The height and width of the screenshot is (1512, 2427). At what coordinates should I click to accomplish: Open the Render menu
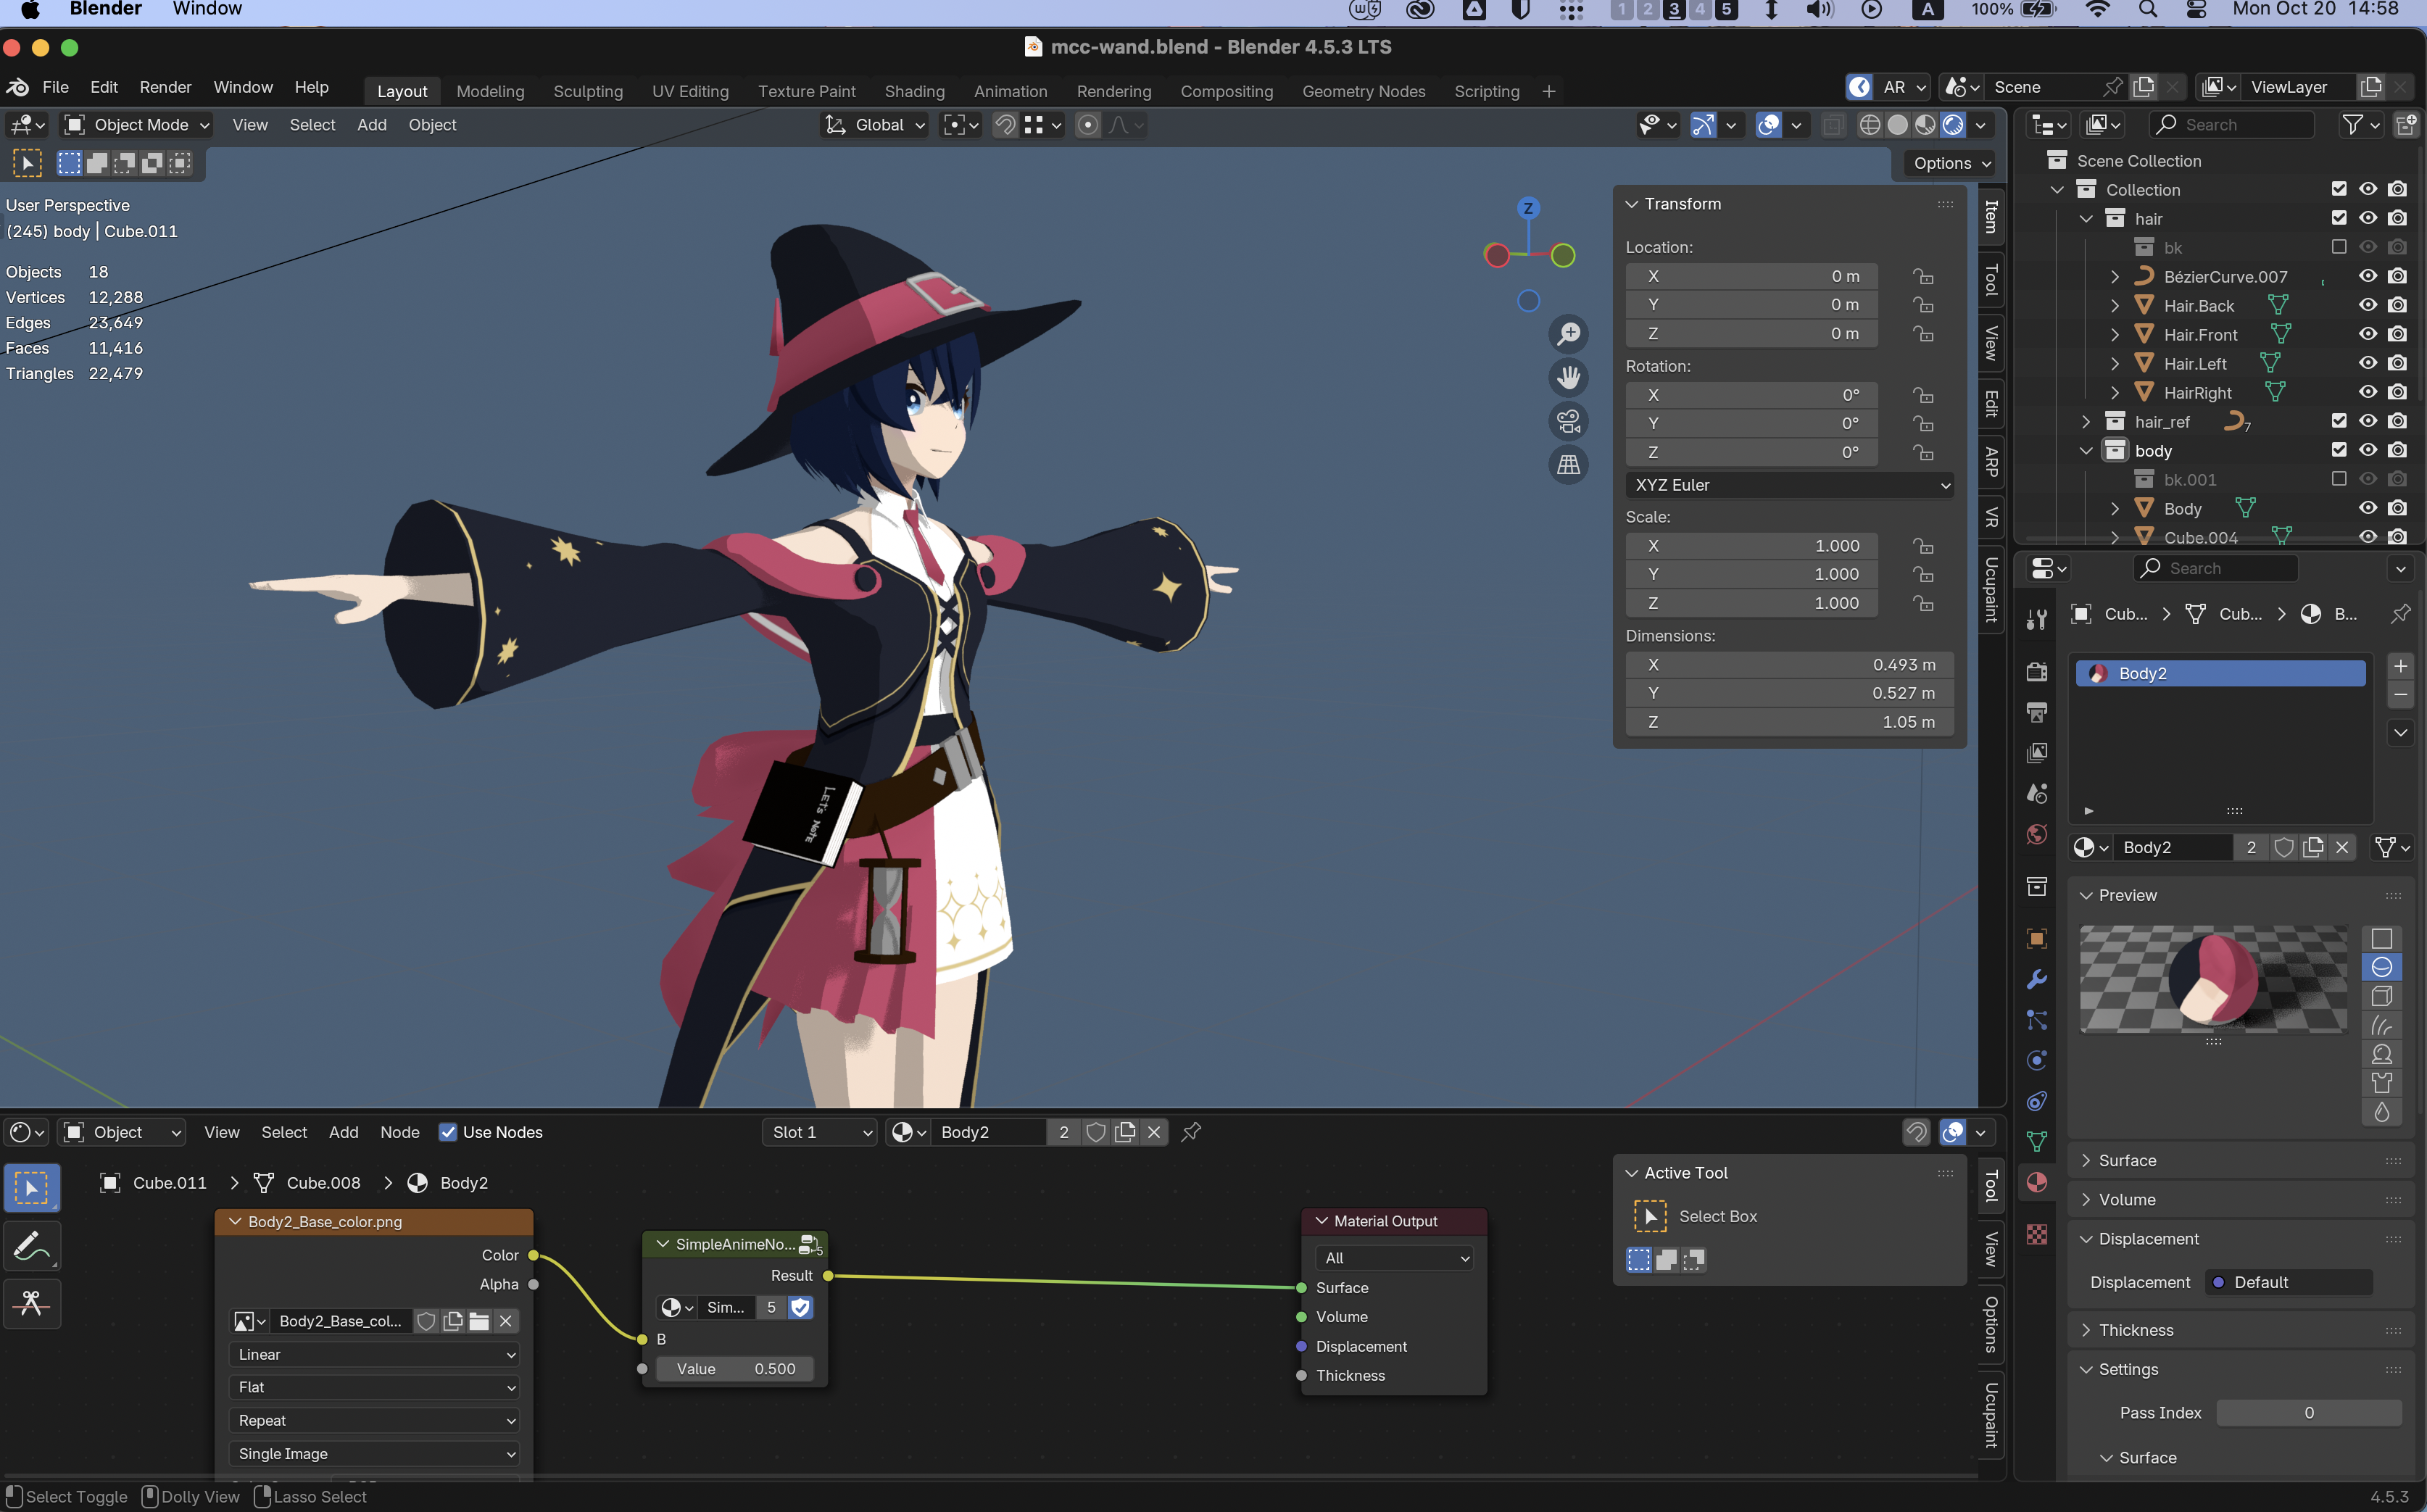click(x=165, y=87)
